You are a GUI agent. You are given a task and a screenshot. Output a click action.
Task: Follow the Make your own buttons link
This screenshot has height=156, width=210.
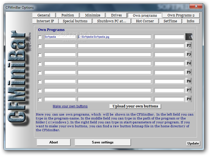70,106
